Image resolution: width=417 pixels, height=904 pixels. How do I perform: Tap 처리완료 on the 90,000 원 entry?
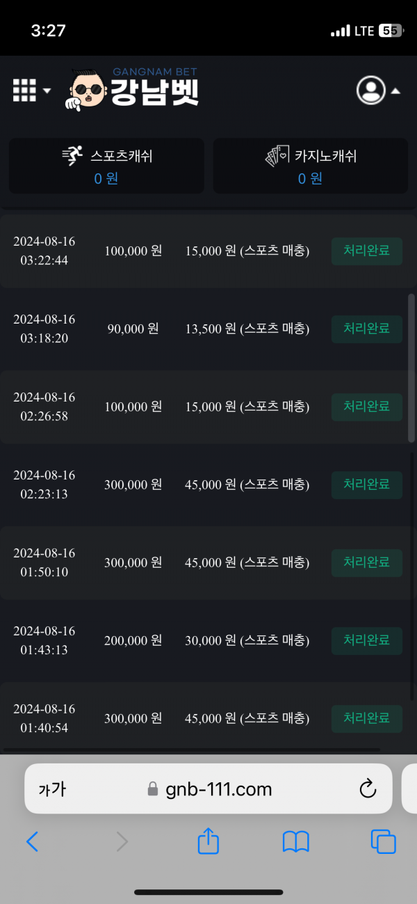click(x=366, y=328)
